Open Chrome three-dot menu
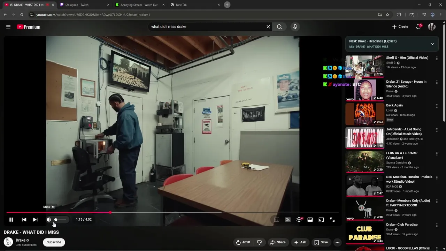446x251 pixels. (x=441, y=15)
